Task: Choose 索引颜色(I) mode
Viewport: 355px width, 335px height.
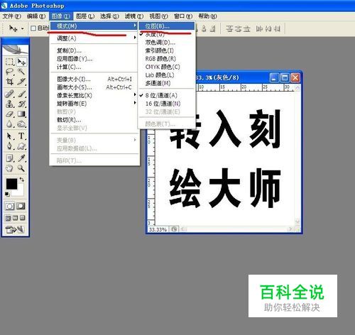Action: 167,50
